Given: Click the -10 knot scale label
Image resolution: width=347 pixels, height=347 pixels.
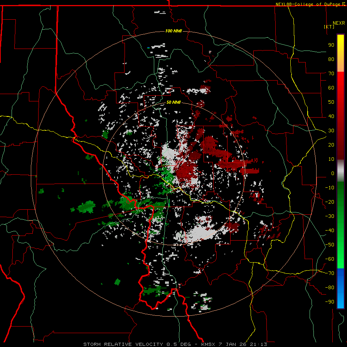Looking at the screenshot, I should tap(330, 188).
